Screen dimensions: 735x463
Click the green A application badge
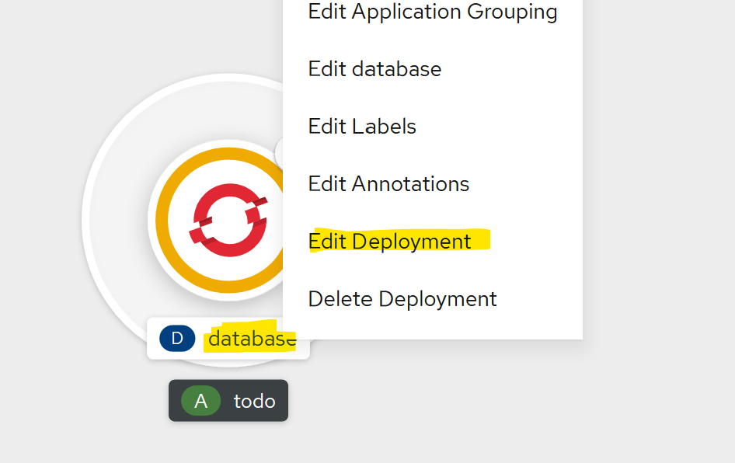(200, 401)
